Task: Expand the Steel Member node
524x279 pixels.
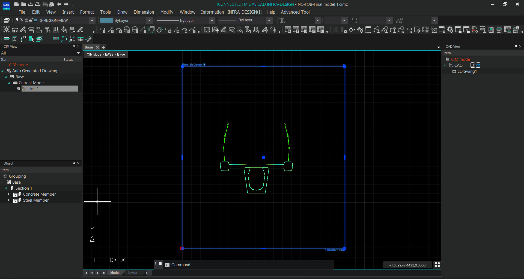Action: pos(9,200)
